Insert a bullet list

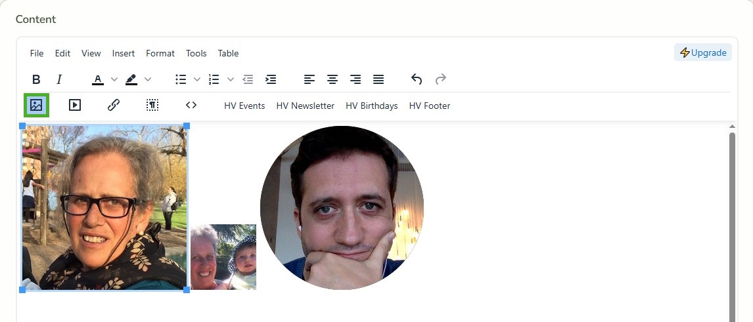click(181, 79)
